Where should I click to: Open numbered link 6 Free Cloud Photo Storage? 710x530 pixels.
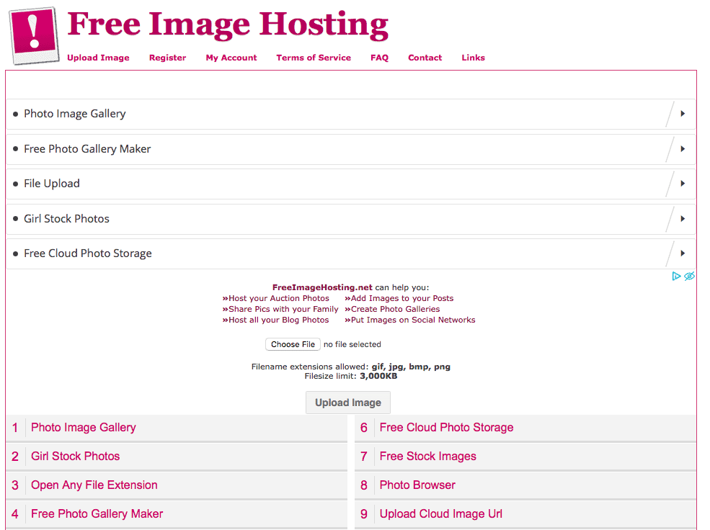coord(446,428)
